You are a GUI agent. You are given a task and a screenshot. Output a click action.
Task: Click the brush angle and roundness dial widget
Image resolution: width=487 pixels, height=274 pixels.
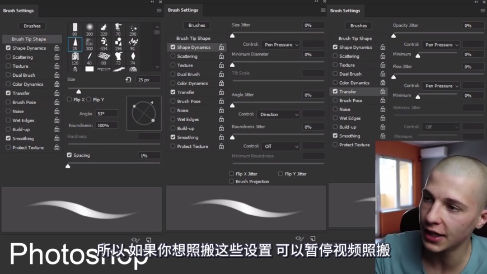click(x=144, y=113)
